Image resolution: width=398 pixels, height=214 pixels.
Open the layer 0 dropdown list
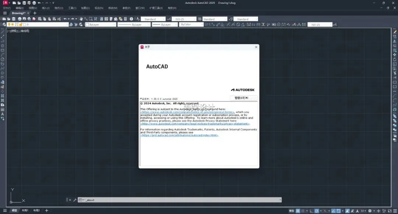38,25
